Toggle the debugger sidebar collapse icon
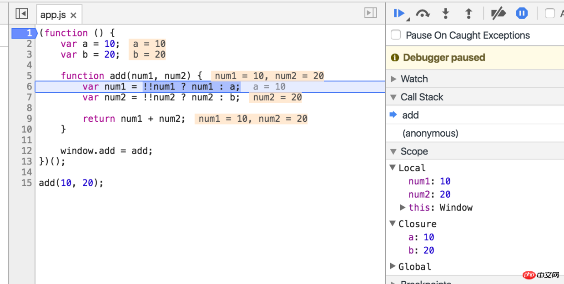This screenshot has height=284, width=564. coord(371,13)
